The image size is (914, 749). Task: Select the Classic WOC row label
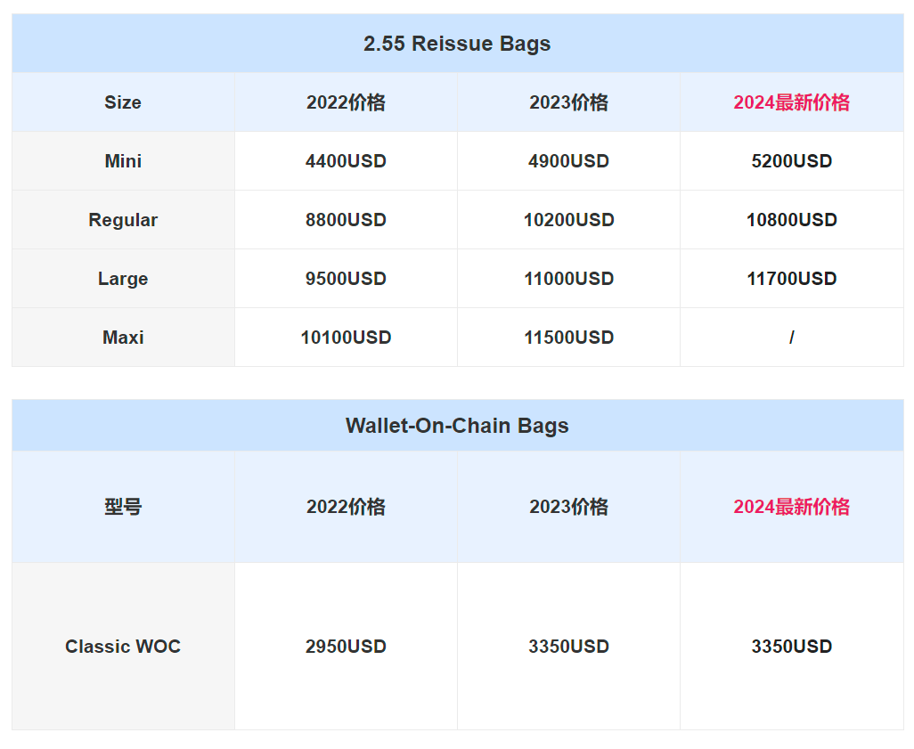coord(123,647)
